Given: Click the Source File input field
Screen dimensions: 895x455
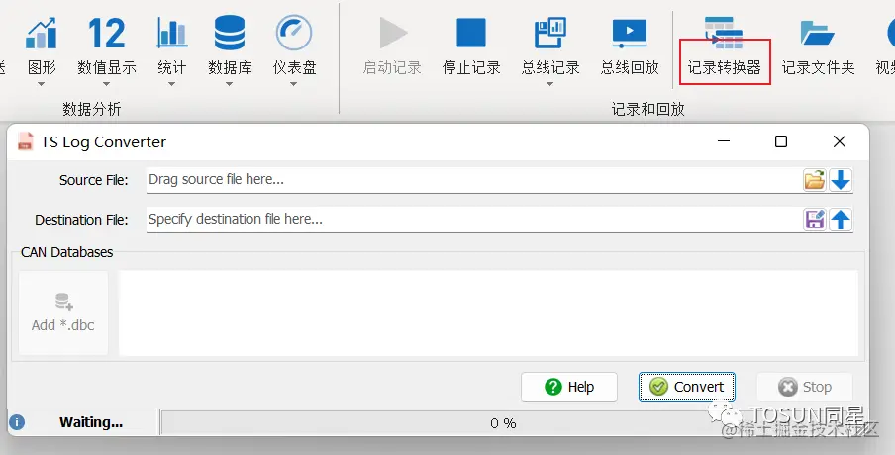Looking at the screenshot, I should [x=474, y=180].
